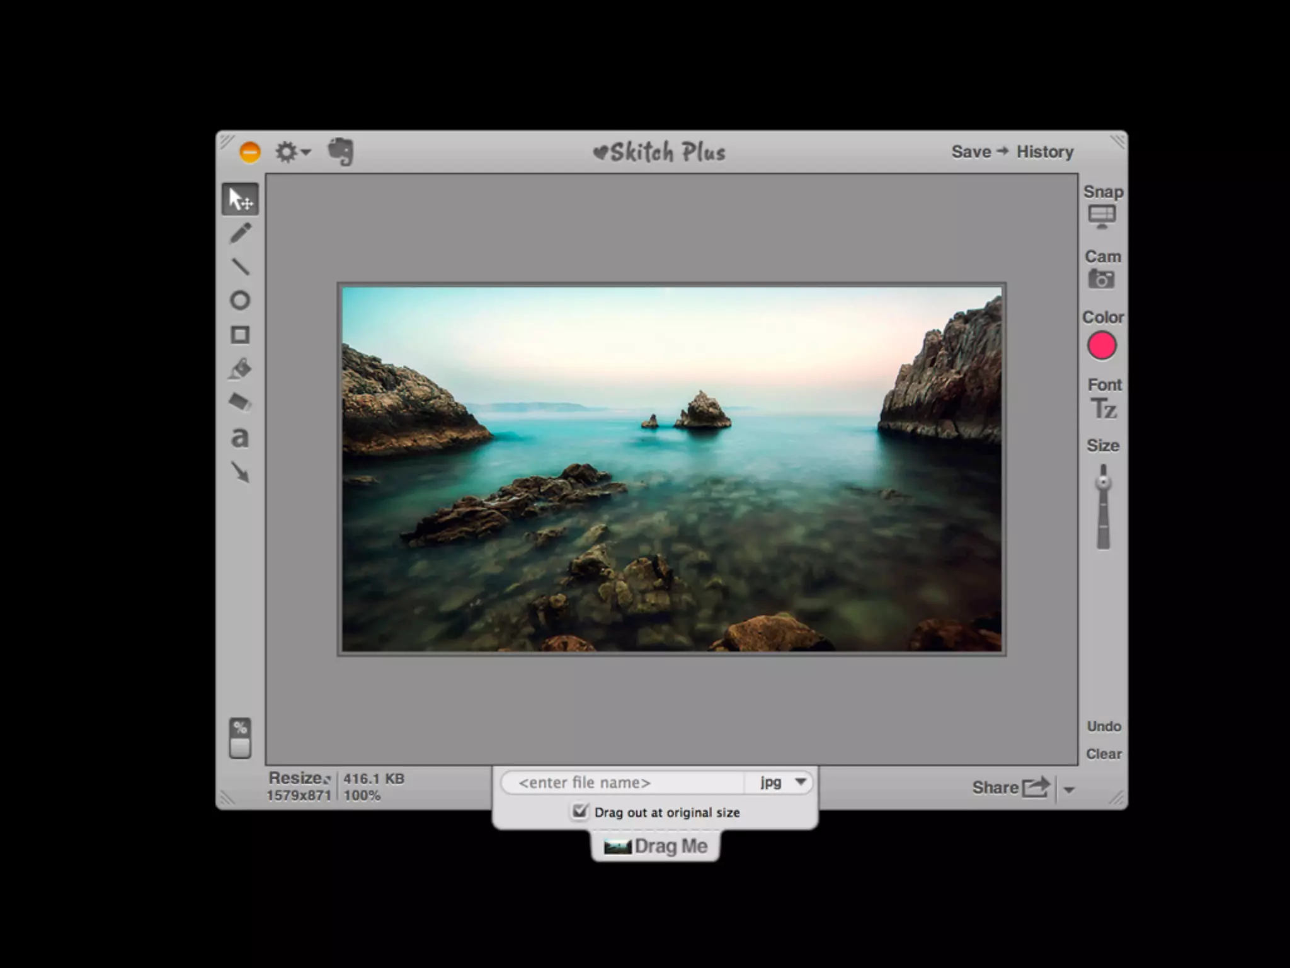Image resolution: width=1290 pixels, height=968 pixels.
Task: Click the Evernote elephant icon
Action: click(x=341, y=152)
